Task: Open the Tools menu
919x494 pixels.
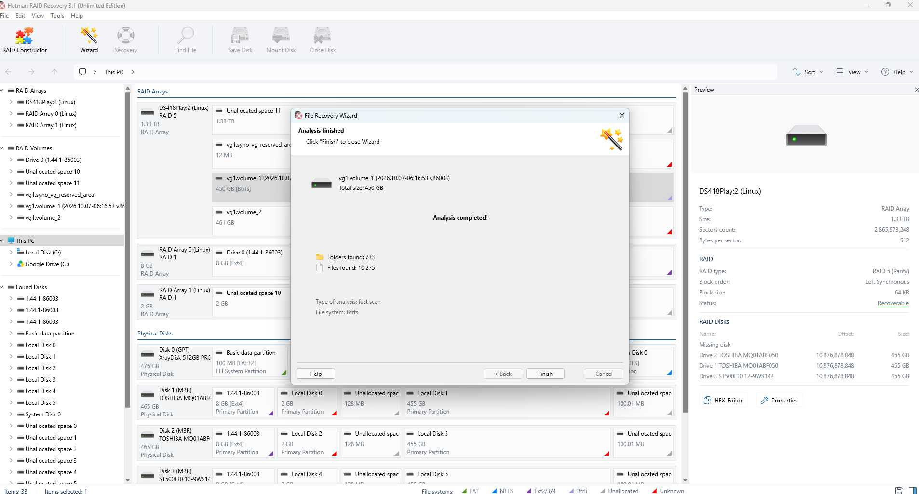Action: click(x=57, y=15)
